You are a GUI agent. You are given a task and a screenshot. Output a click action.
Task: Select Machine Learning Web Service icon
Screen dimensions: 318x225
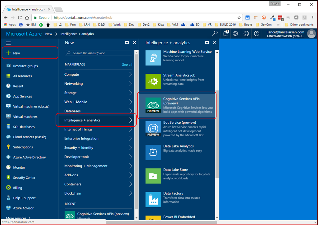coord(153,58)
